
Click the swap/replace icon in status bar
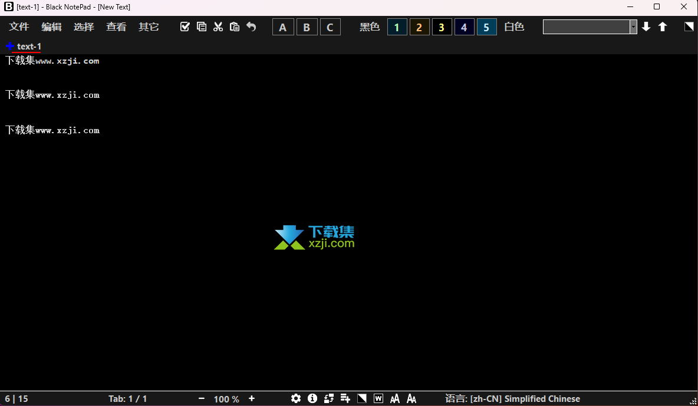[329, 398]
